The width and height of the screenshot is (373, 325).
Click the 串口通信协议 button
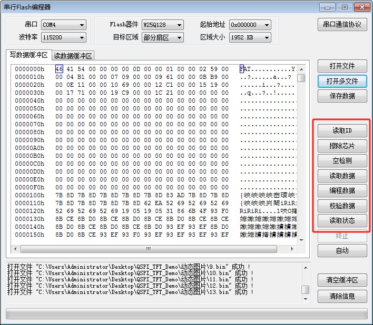tap(342, 24)
